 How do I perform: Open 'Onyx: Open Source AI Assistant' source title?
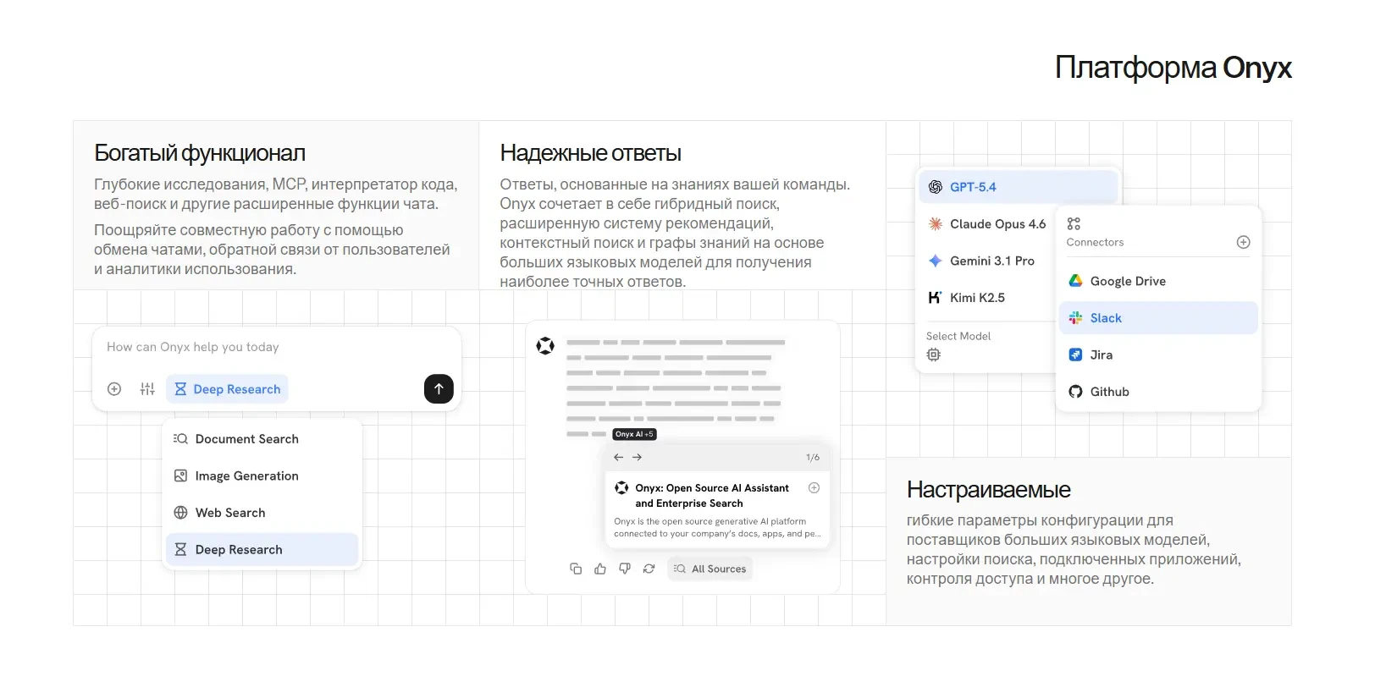(x=712, y=496)
